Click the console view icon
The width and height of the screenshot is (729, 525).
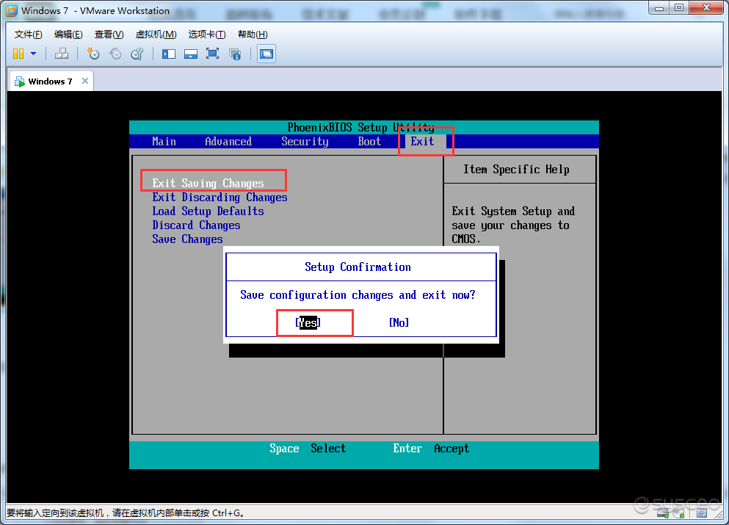266,54
